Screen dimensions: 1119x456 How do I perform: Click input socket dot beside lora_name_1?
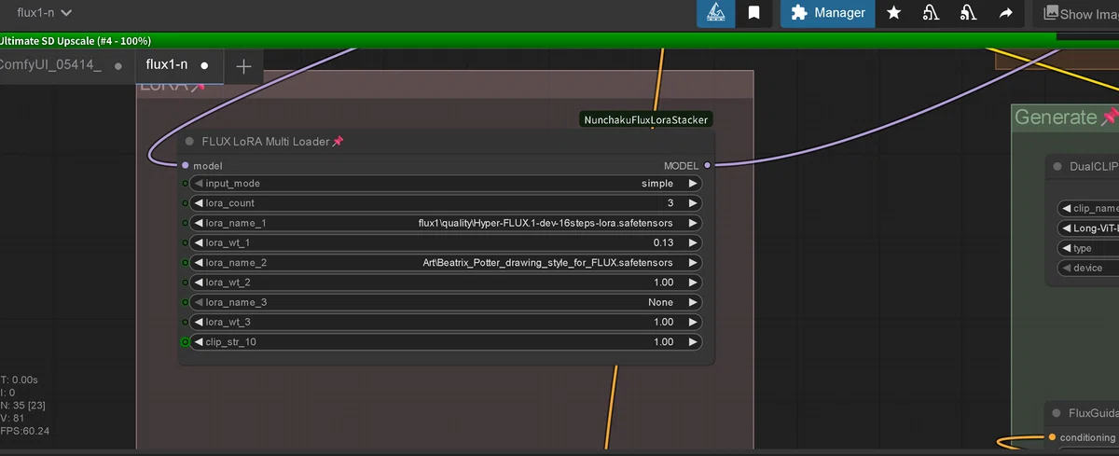point(185,223)
